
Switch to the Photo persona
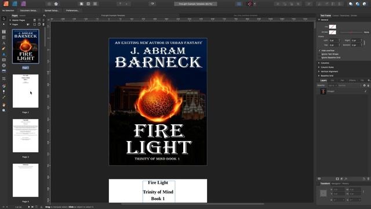point(23,3)
